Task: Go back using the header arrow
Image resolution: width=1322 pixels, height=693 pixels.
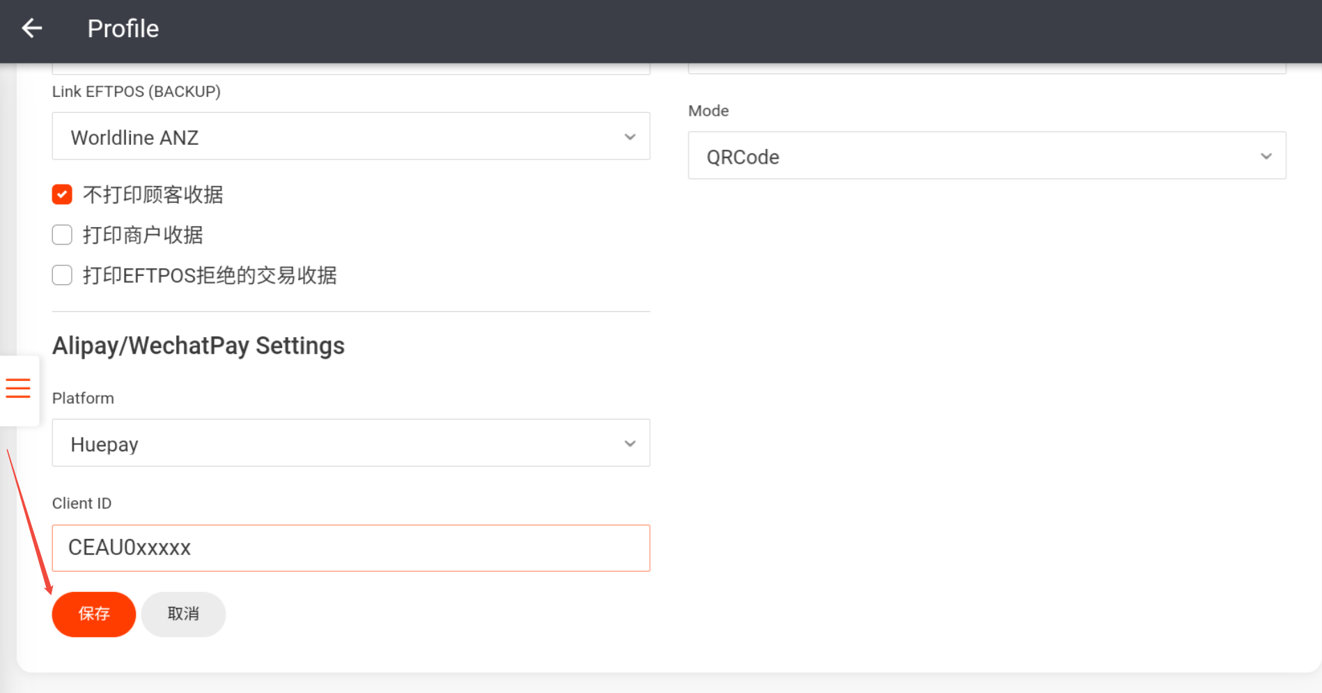Action: point(32,29)
